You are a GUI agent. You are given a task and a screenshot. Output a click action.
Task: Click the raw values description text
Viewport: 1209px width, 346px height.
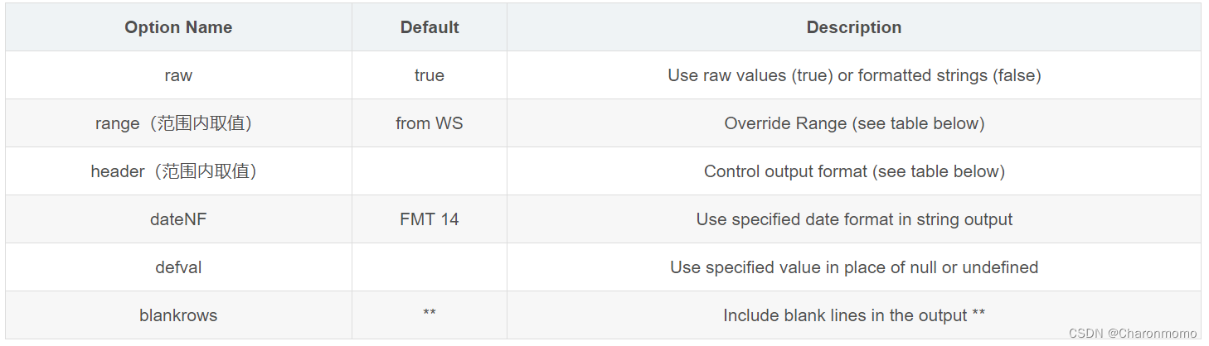click(854, 75)
